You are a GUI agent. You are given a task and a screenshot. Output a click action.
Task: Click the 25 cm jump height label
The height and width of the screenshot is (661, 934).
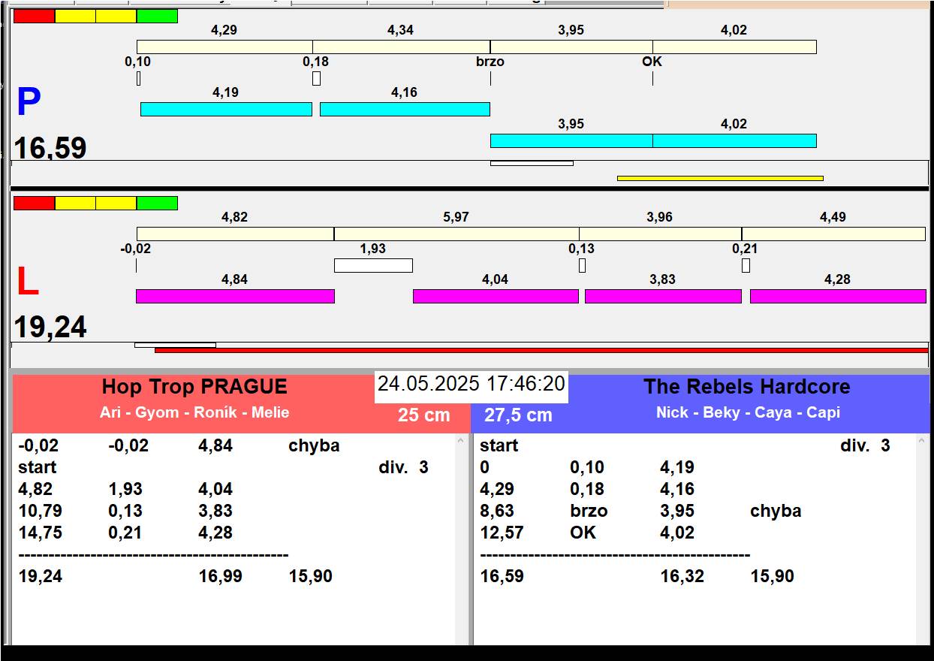423,415
